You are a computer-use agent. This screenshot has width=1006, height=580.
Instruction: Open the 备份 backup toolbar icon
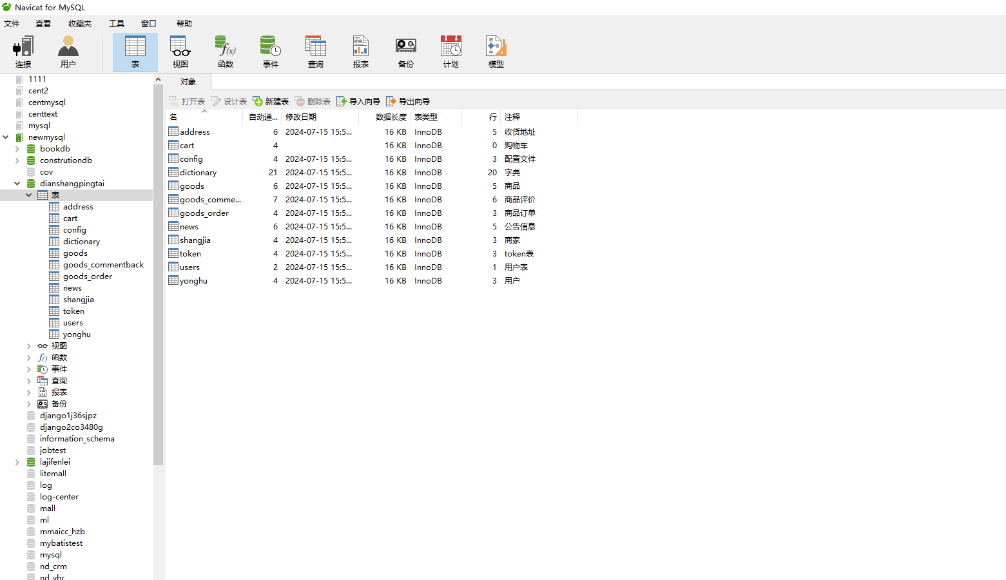[406, 52]
